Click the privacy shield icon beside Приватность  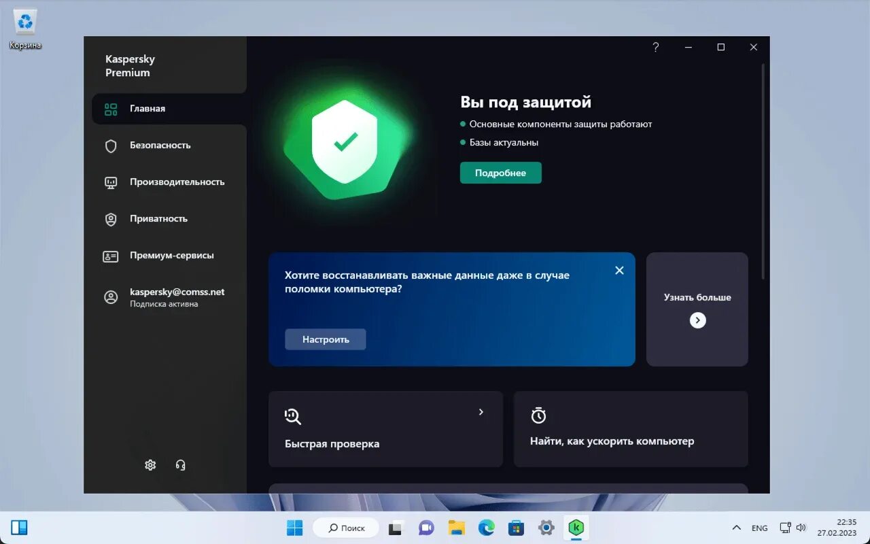point(111,219)
